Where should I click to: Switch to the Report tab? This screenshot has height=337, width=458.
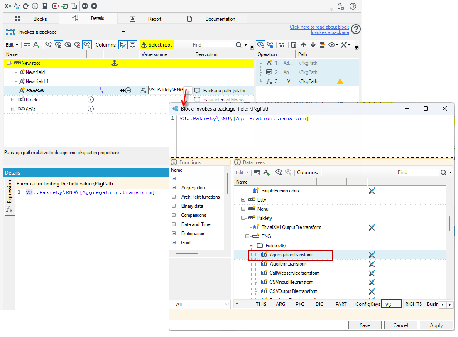(145, 19)
